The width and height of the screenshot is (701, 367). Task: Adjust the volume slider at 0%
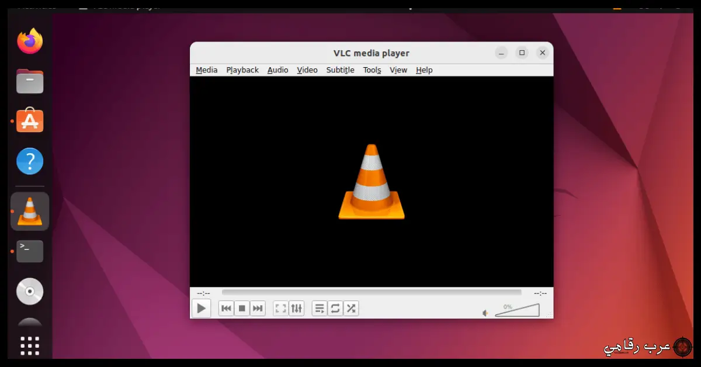[518, 310]
